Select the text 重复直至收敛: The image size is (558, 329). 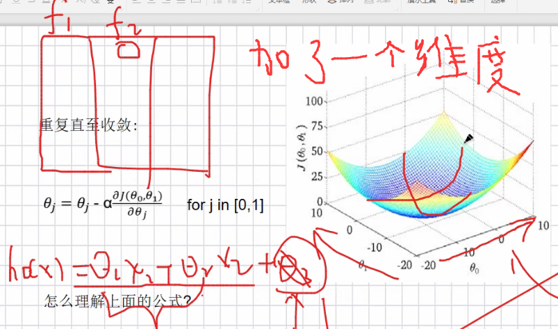pyautogui.click(x=88, y=125)
